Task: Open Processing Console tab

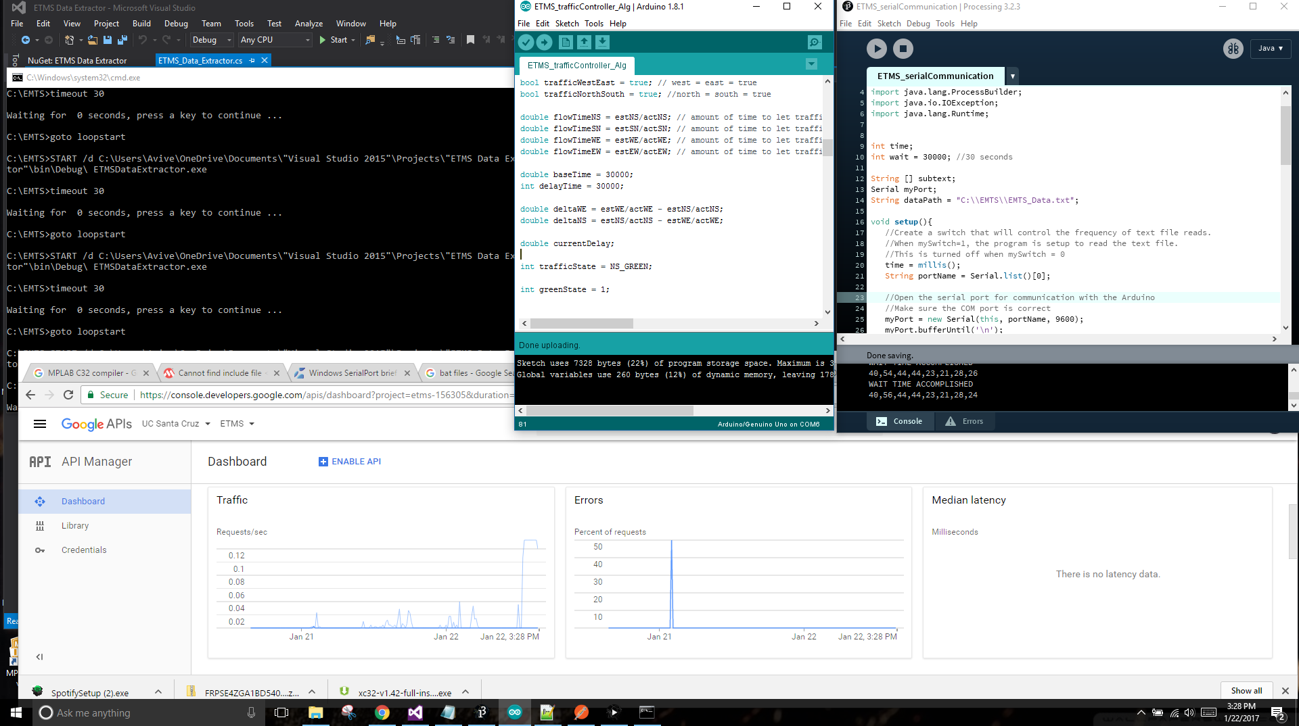Action: [x=899, y=421]
